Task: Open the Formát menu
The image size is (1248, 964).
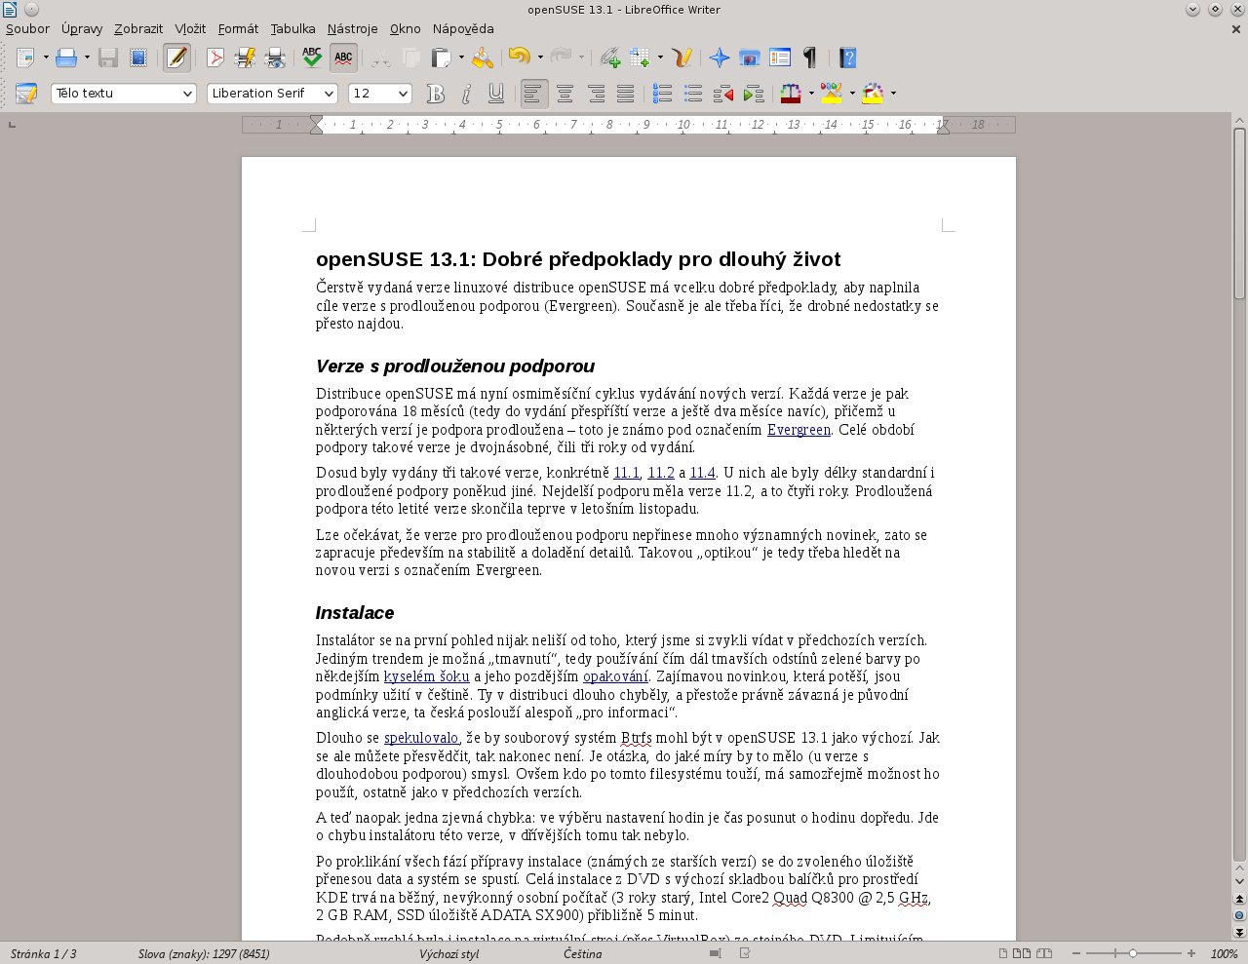Action: tap(238, 28)
